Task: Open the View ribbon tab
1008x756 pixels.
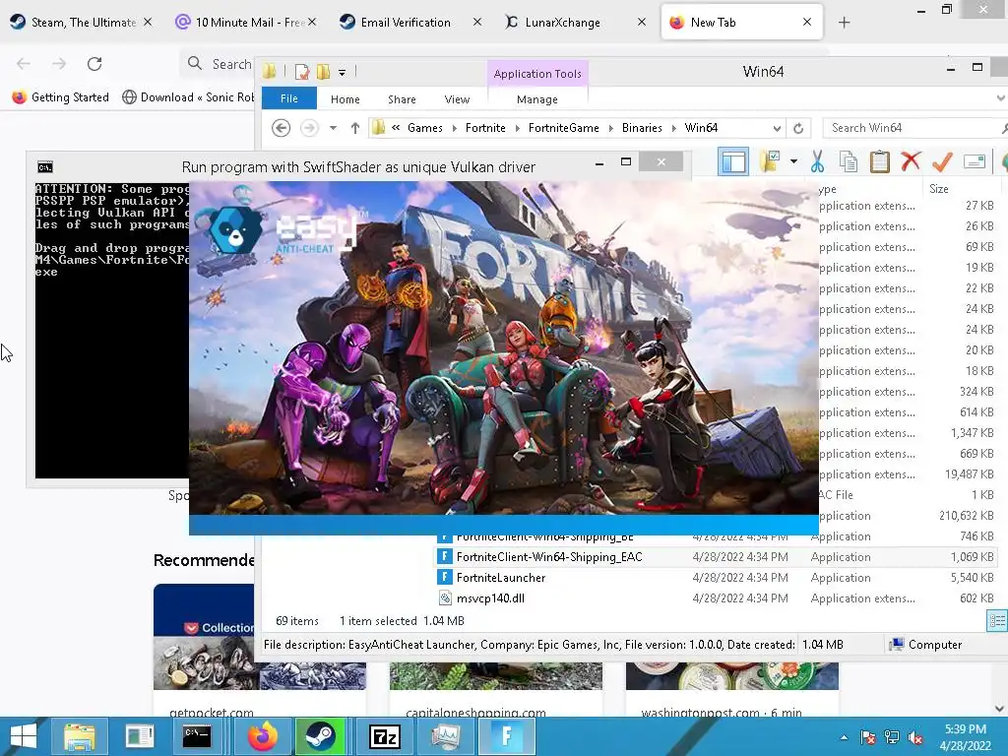Action: pos(457,99)
